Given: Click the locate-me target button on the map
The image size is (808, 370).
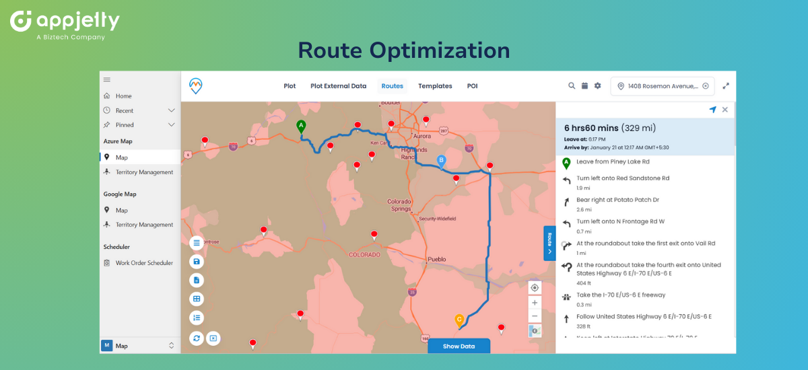Looking at the screenshot, I should pyautogui.click(x=535, y=288).
